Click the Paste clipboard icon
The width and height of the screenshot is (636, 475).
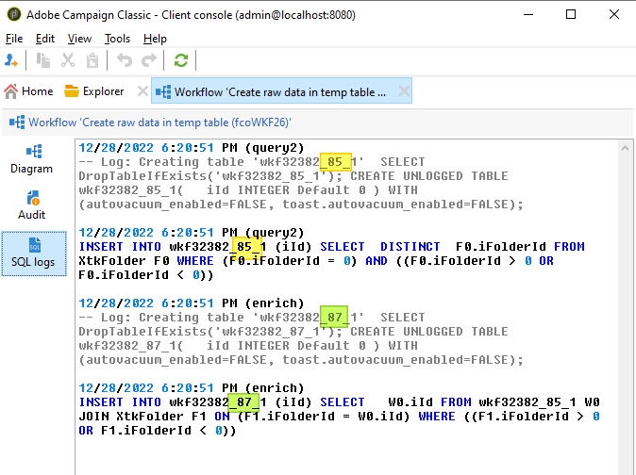pyautogui.click(x=92, y=60)
